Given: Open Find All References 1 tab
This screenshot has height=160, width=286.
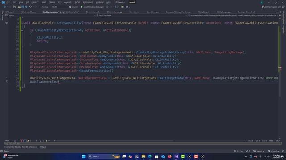Looking at the screenshot, I should [x=30, y=147].
